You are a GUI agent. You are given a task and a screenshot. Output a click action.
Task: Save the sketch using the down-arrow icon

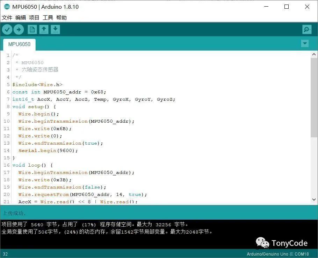point(55,30)
